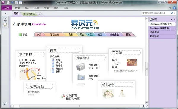Click the vertical scrollbar down arrow
178x109 pixels.
147,103
